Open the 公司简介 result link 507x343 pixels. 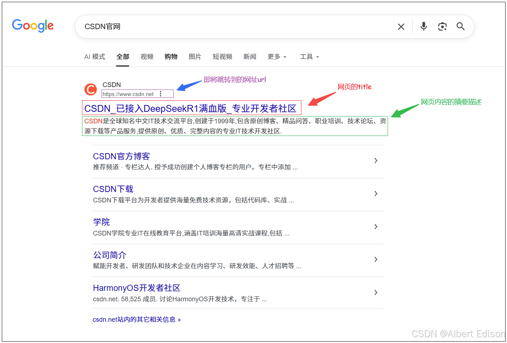coord(109,255)
